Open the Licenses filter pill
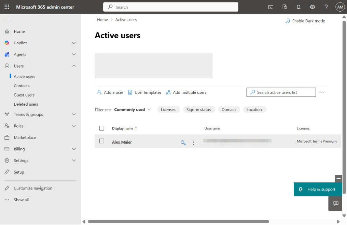The image size is (347, 225). [x=168, y=109]
